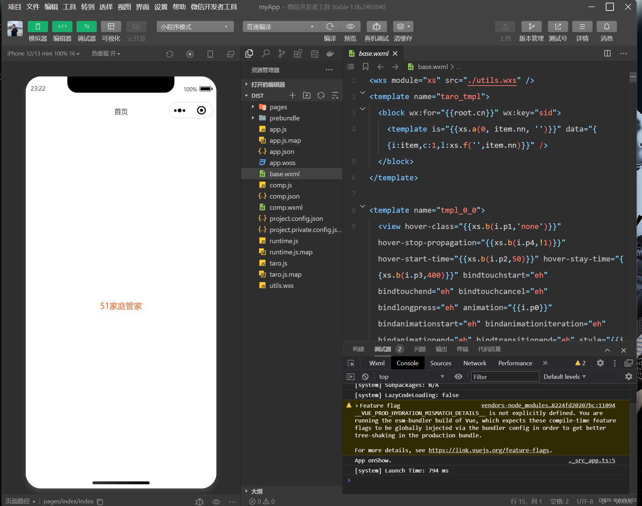Toggle the console live expression eye
Viewport: 642px width, 506px height.
tap(458, 376)
